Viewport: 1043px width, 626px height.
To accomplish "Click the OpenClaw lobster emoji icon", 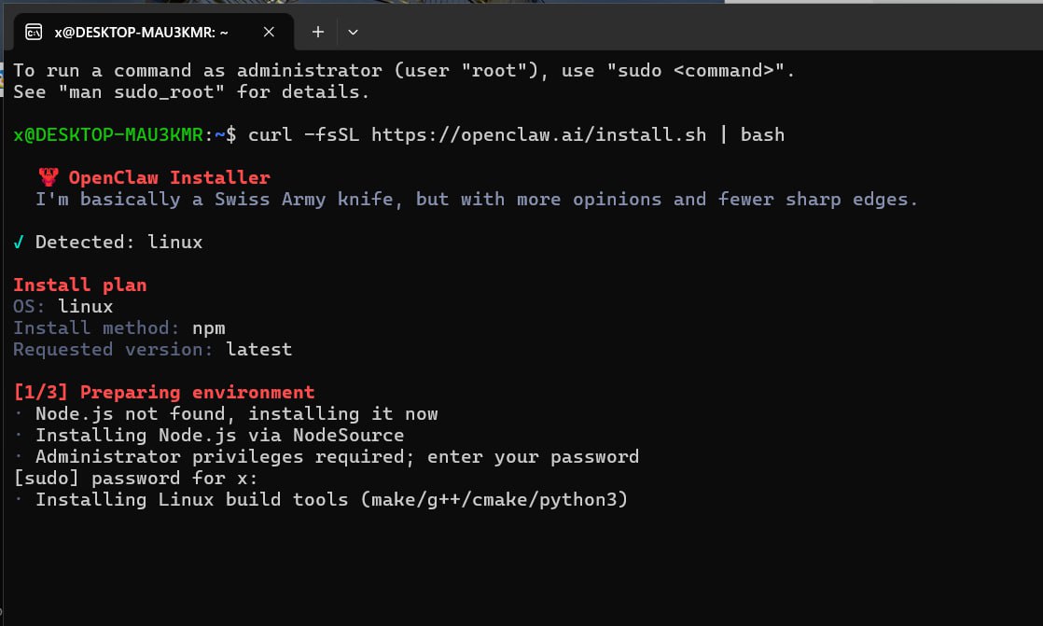I will click(x=49, y=177).
